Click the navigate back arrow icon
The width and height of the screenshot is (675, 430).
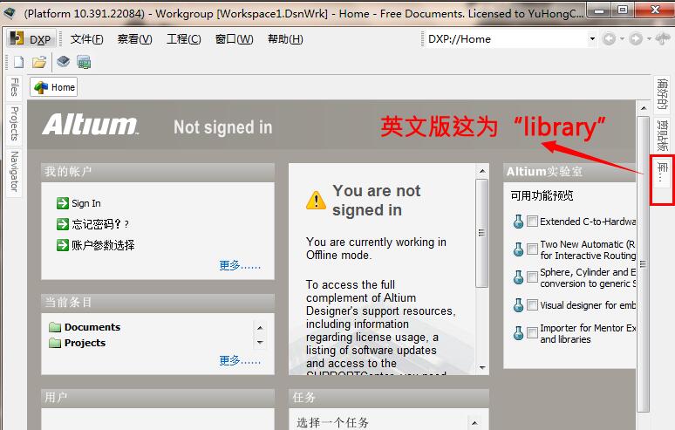pos(609,39)
